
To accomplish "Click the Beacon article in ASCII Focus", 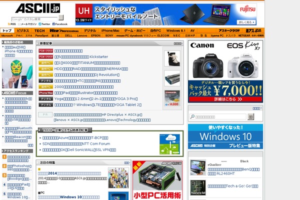I will 18,139.
